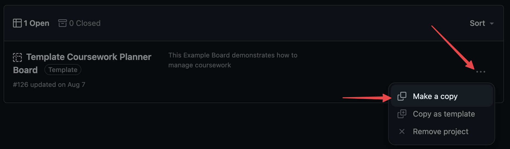The height and width of the screenshot is (149, 510).
Task: Open Template Coursework Planner project title
Action: click(88, 57)
